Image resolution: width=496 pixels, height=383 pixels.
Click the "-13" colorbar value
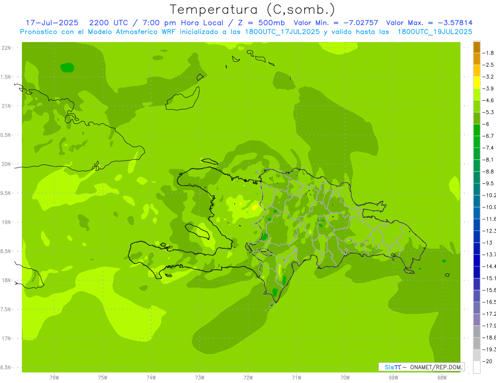click(x=487, y=243)
